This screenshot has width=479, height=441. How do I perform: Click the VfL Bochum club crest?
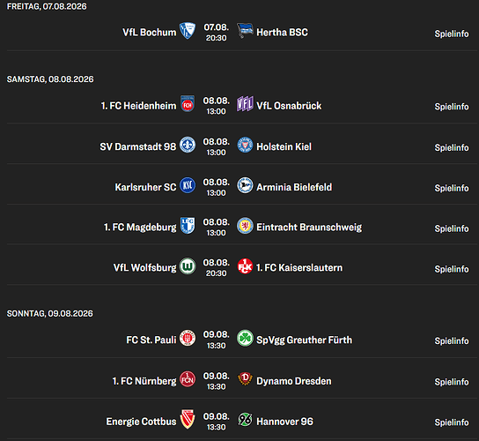pos(188,31)
